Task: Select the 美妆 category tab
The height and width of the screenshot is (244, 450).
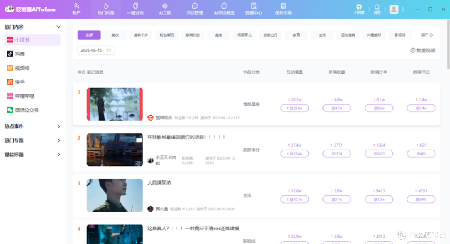Action: tap(115, 35)
